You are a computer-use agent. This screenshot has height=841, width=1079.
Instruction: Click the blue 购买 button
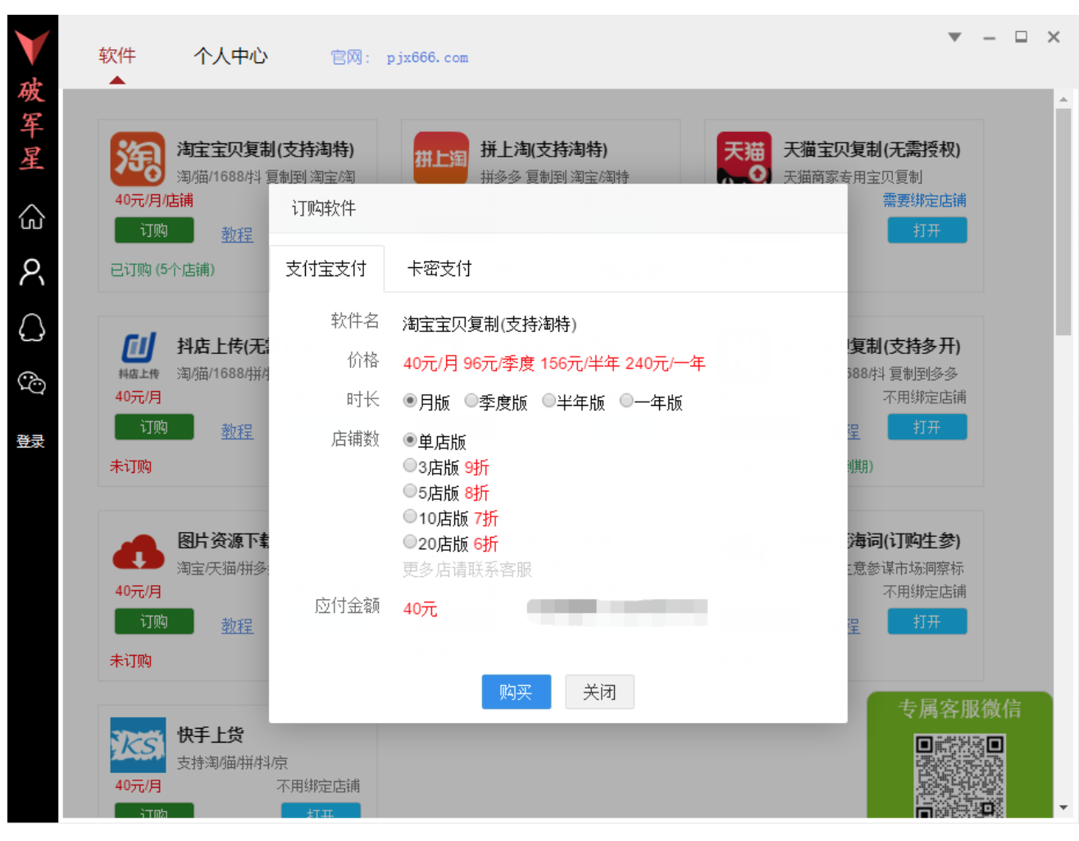517,692
